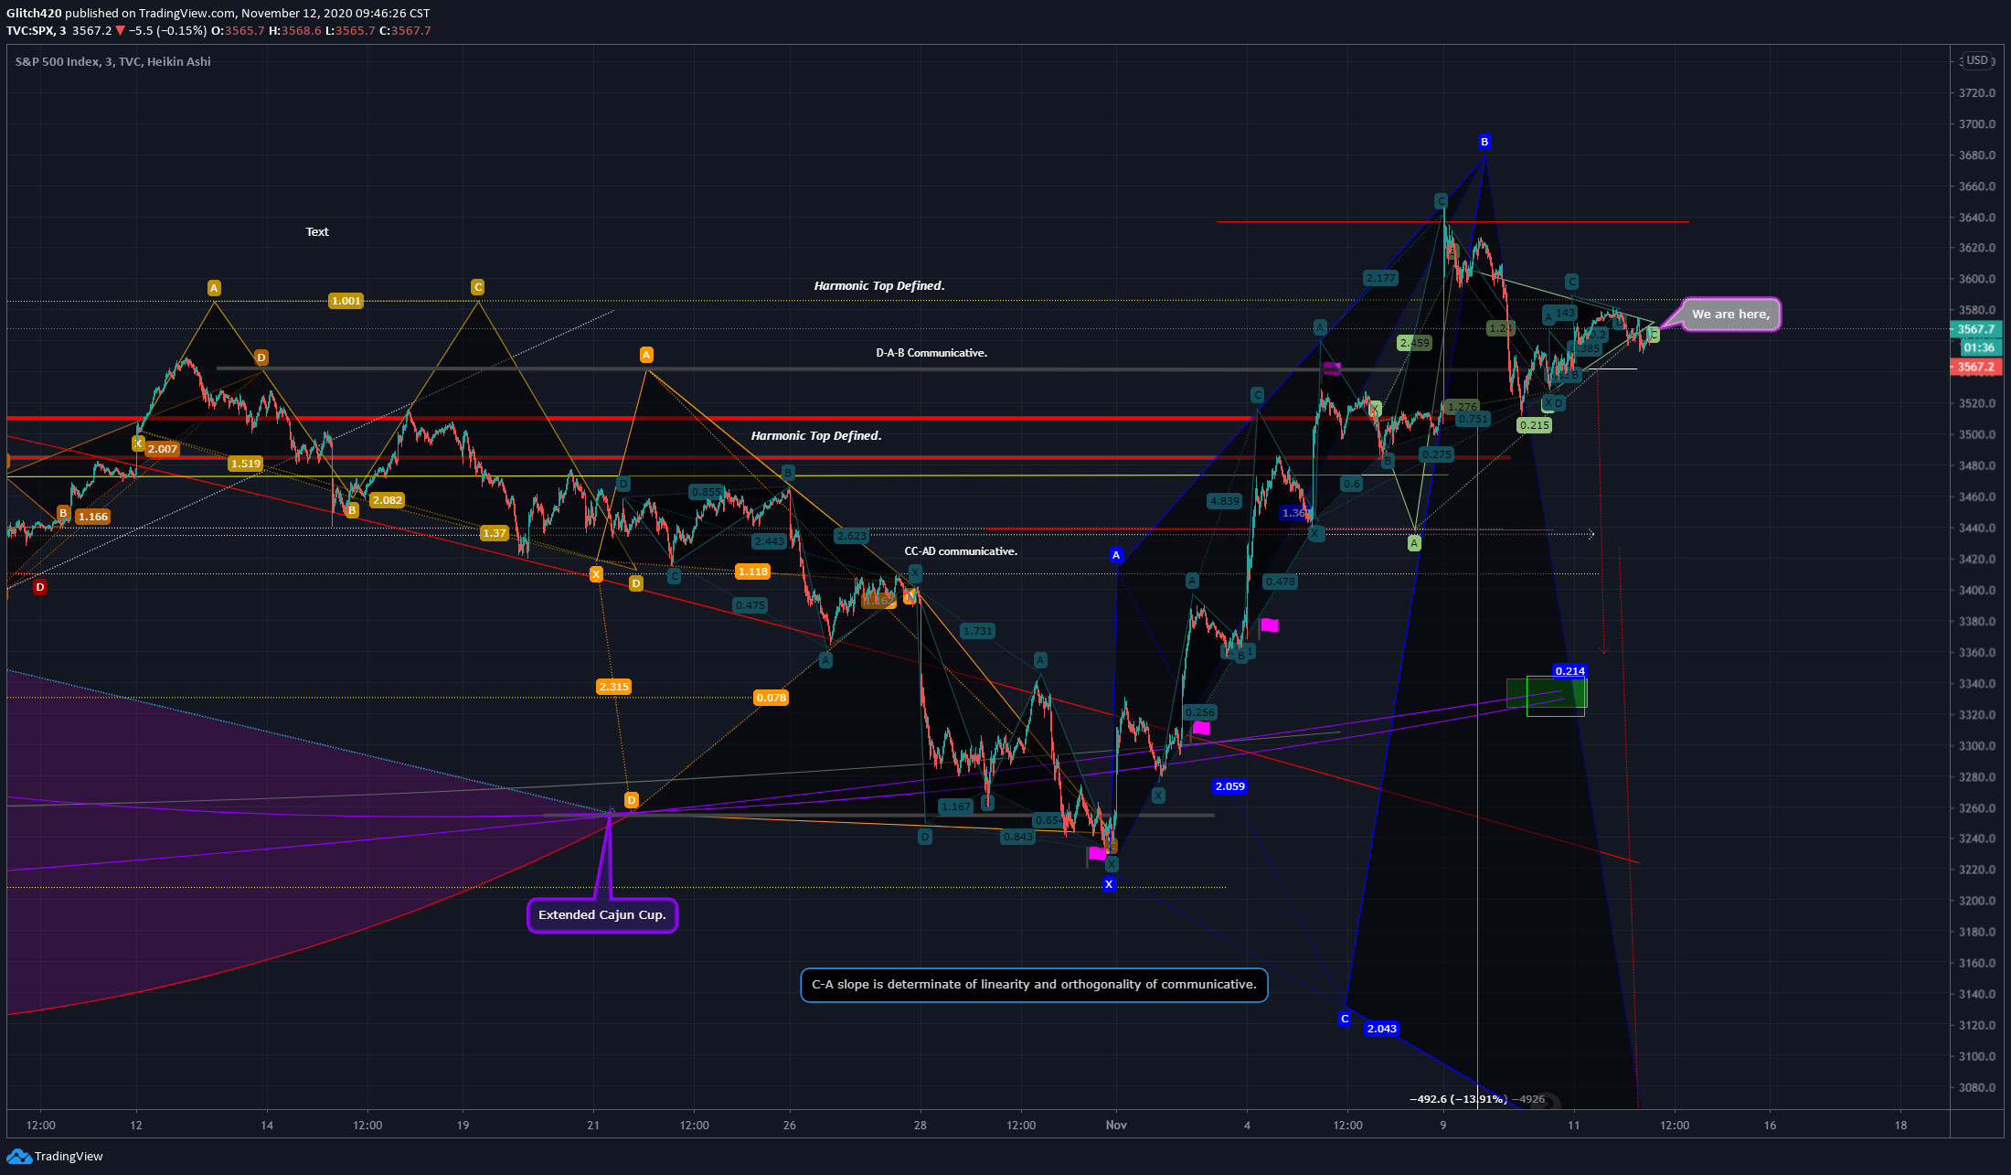Image resolution: width=2011 pixels, height=1175 pixels.
Task: Select the upper 'Harmonic Top Defined.' label
Action: pos(879,286)
